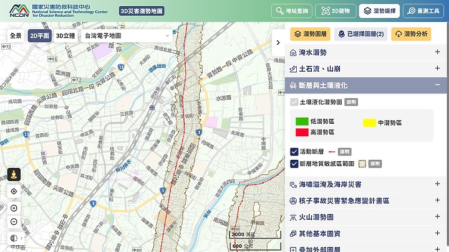Toggle the 土壤液化潛勢圖 checkbox

click(x=294, y=102)
